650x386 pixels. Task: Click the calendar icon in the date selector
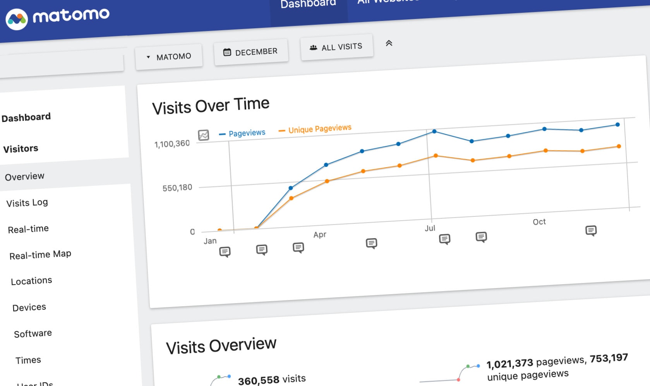227,52
